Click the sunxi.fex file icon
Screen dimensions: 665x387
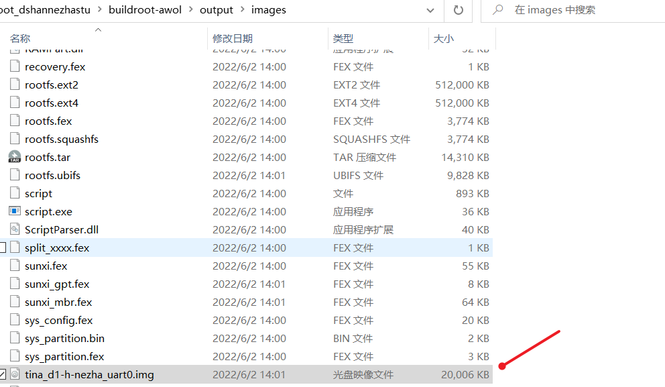click(15, 266)
